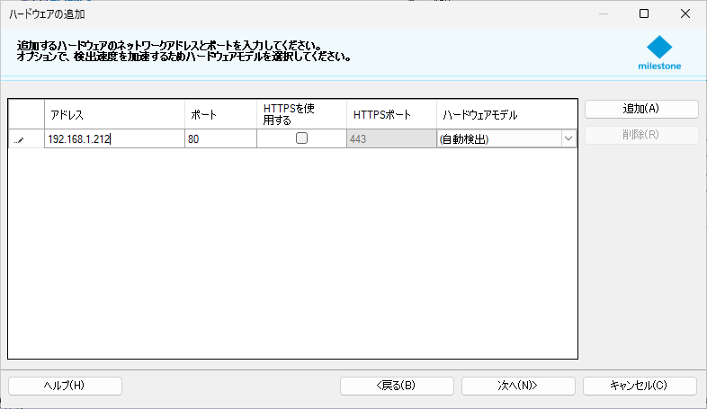
Task: Go back with the <戻る(B) button
Action: [x=397, y=386]
